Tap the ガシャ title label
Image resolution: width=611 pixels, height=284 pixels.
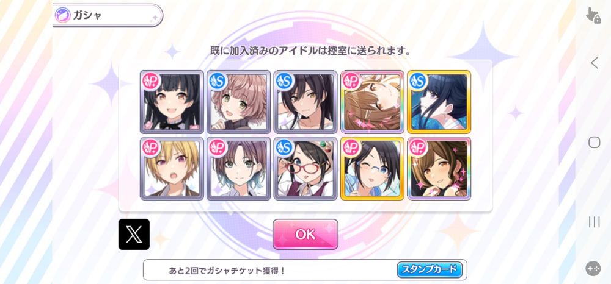coord(87,15)
